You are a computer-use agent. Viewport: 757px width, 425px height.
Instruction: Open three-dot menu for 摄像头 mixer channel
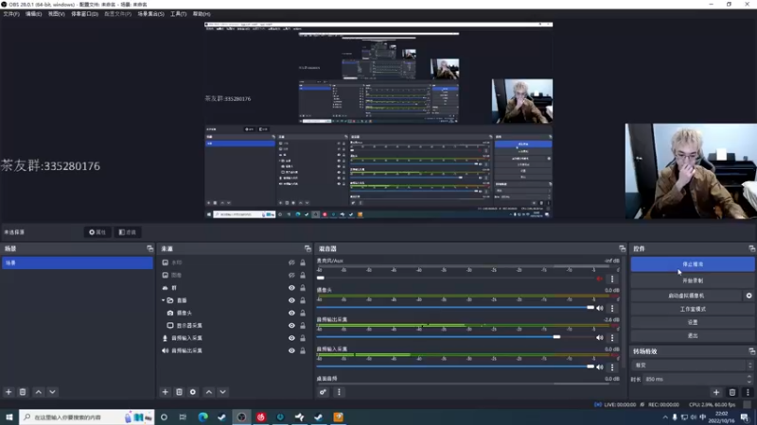coord(612,309)
